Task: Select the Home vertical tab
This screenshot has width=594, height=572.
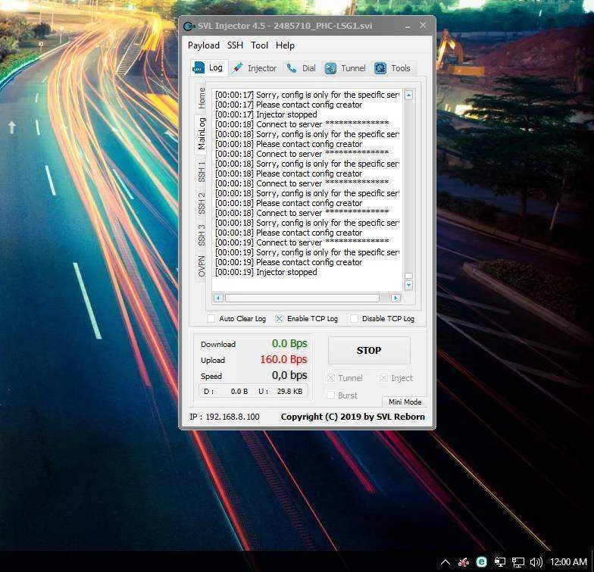Action: click(202, 98)
